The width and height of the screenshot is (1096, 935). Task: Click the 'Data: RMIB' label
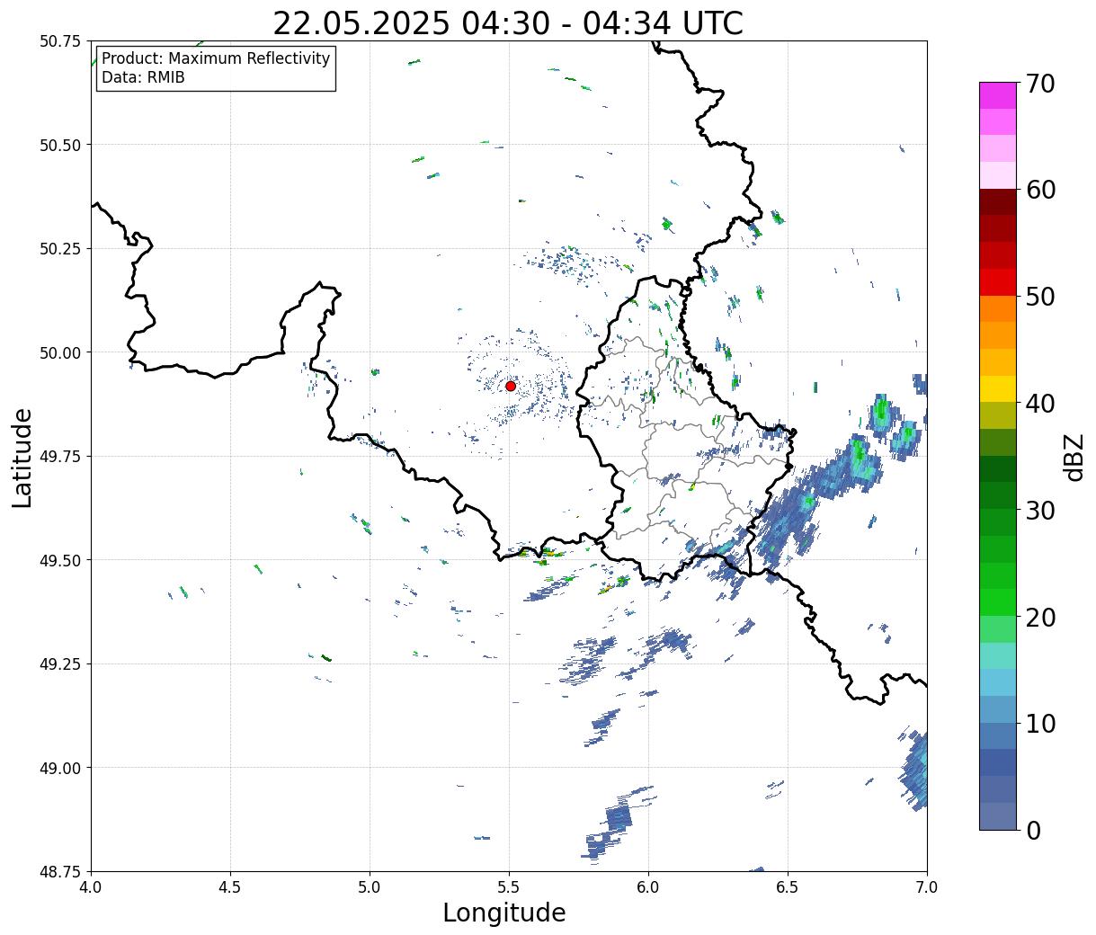(x=143, y=78)
